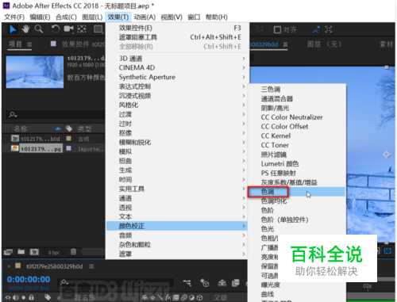This screenshot has width=397, height=302.
Task: Toggle the solo dot column switch
Action: click(24, 297)
